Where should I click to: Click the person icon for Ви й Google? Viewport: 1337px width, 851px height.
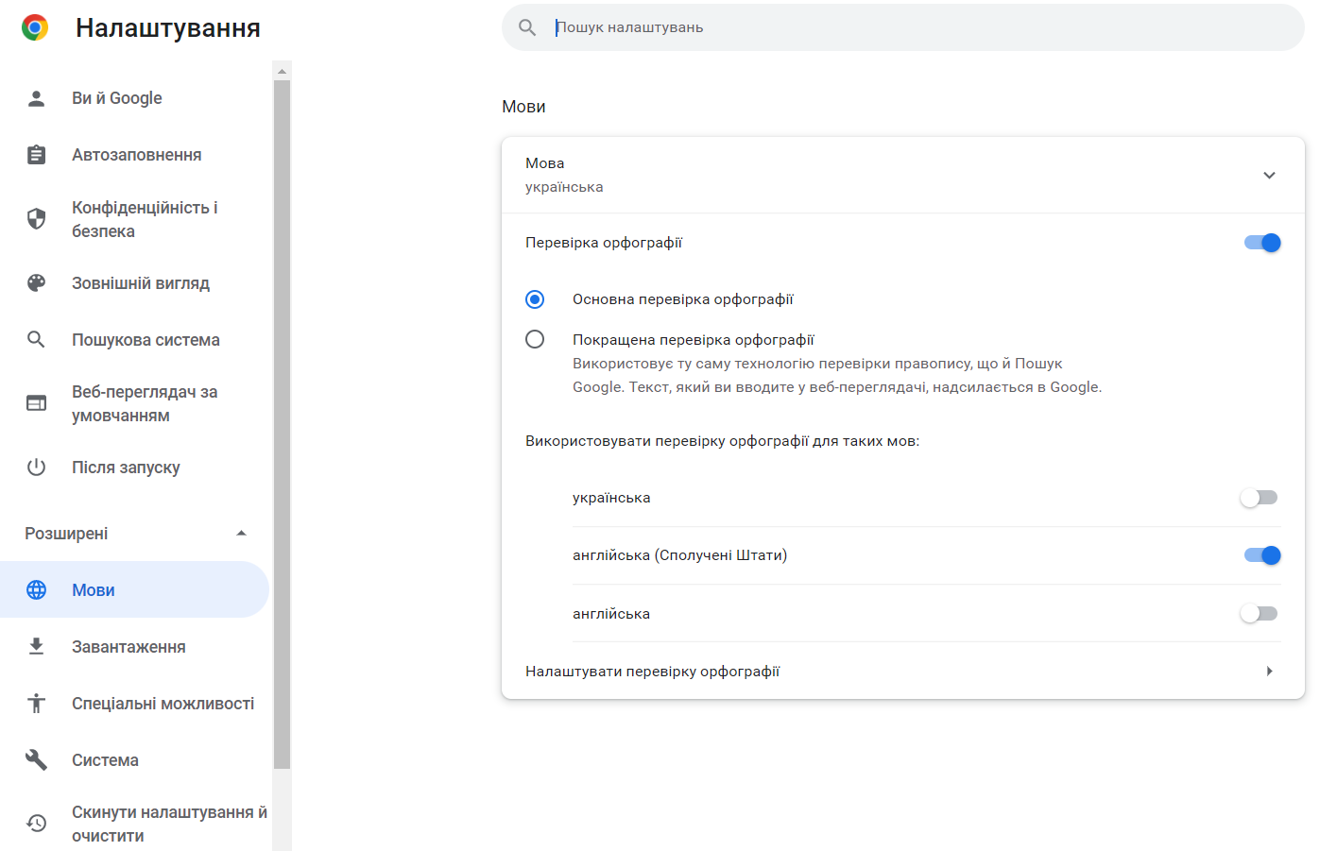click(36, 98)
